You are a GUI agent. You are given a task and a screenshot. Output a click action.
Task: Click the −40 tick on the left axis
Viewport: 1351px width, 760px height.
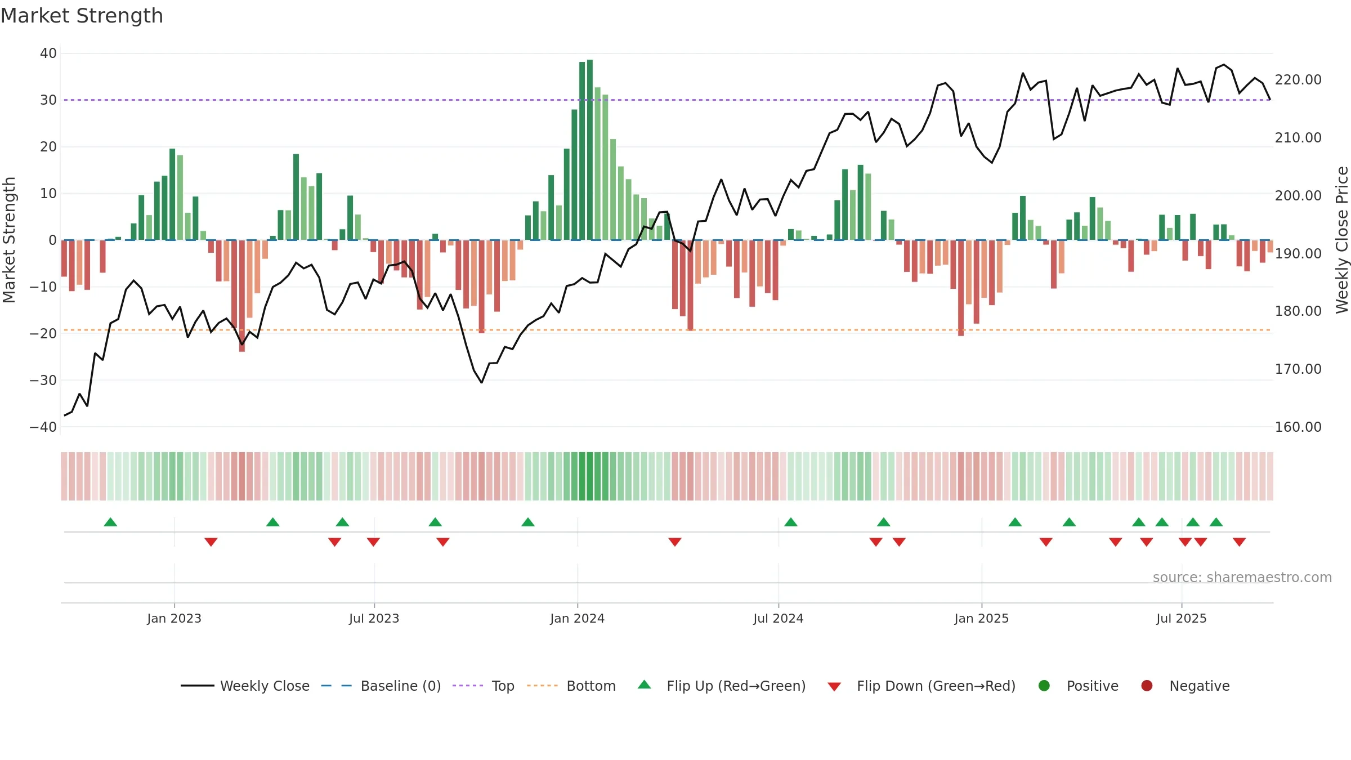tap(43, 427)
